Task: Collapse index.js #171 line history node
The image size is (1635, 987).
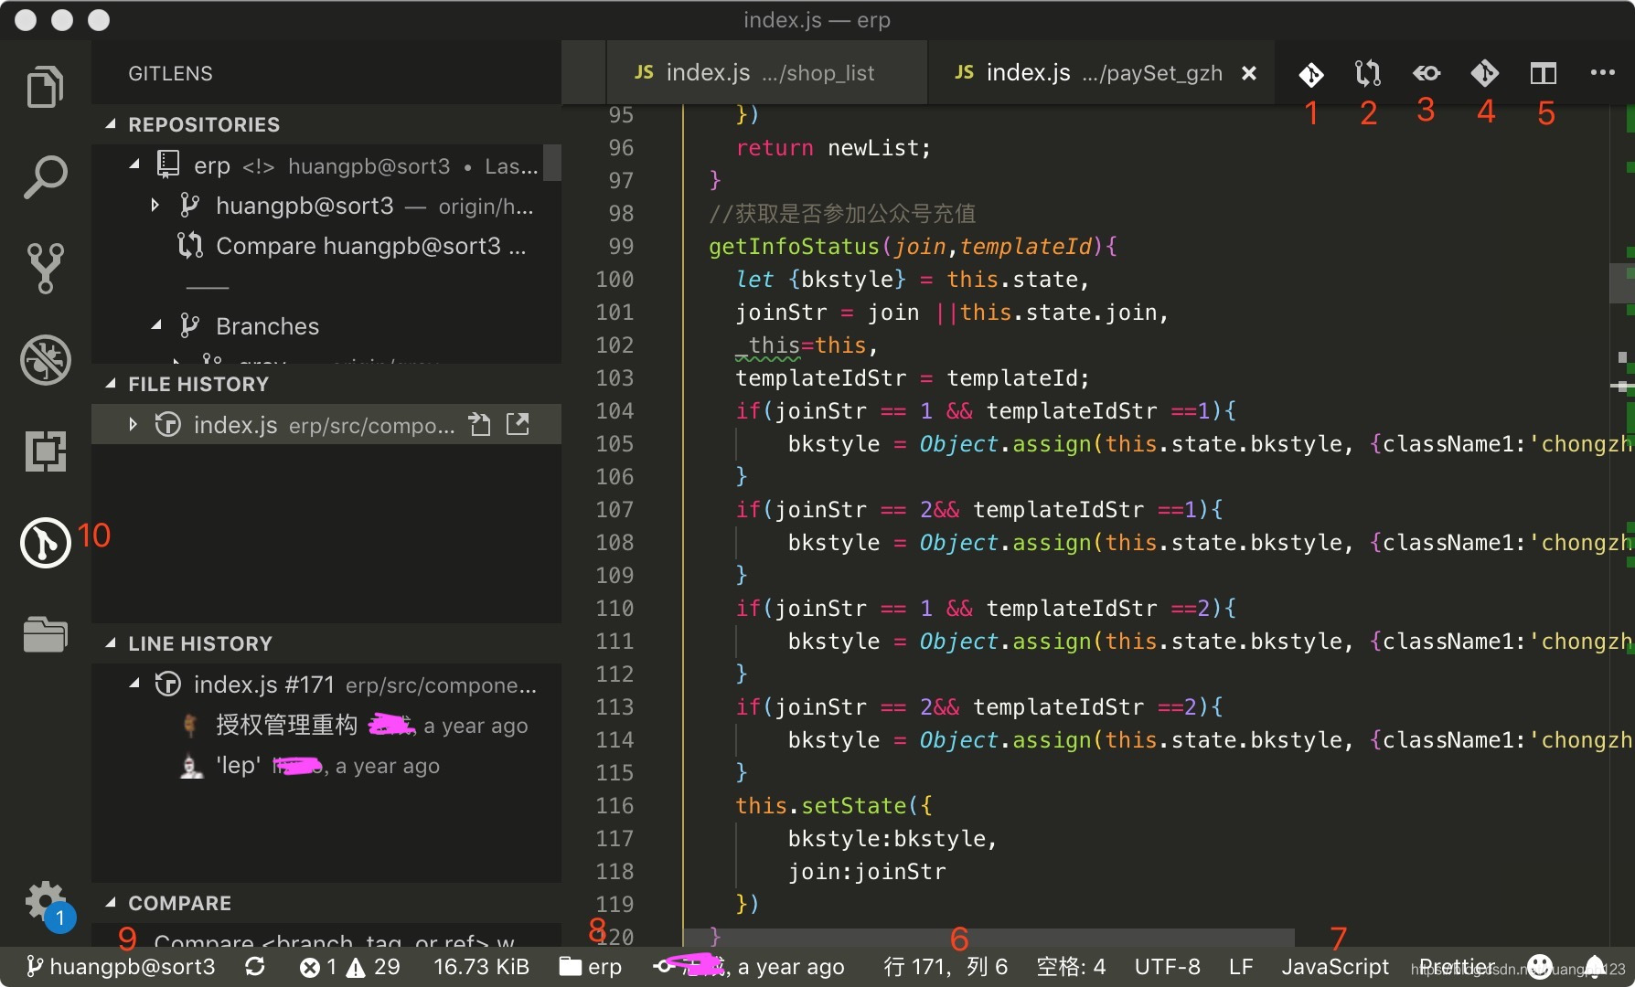Action: pos(134,684)
